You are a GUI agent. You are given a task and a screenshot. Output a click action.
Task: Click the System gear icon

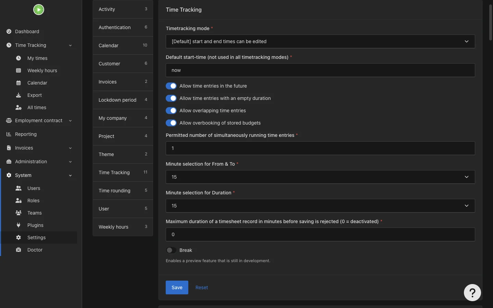9,175
